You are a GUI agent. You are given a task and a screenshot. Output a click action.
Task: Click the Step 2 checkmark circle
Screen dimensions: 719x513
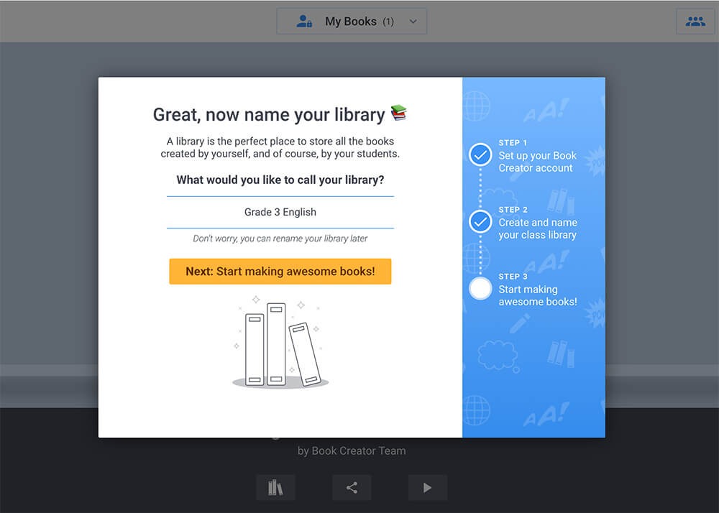[x=480, y=222]
